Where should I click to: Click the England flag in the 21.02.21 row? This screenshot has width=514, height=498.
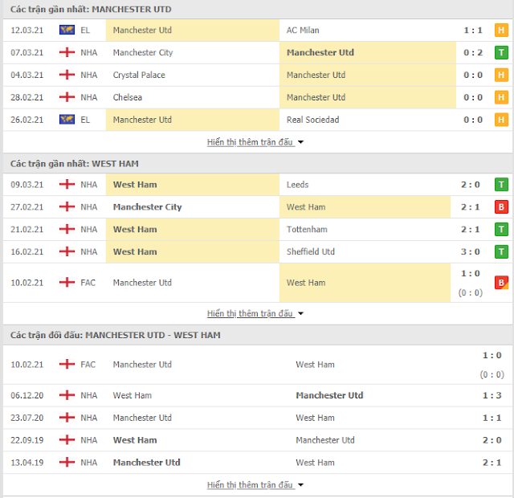click(x=67, y=229)
